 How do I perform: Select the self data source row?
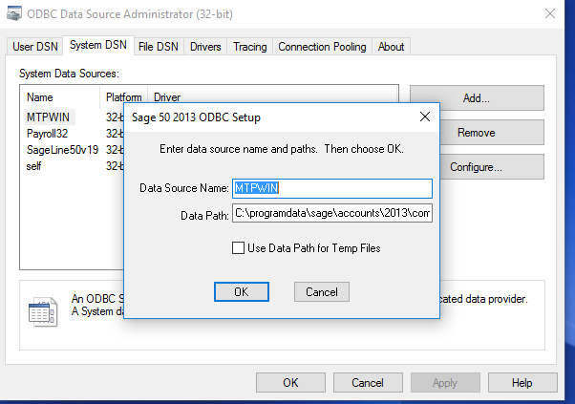[x=75, y=166]
